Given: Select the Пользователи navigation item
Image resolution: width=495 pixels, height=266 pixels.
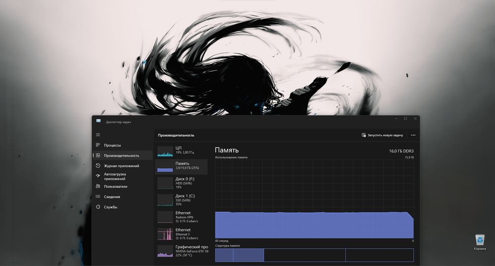Looking at the screenshot, I should (122, 186).
